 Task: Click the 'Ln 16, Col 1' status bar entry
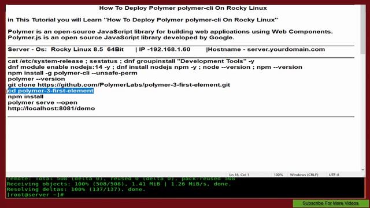(239, 174)
